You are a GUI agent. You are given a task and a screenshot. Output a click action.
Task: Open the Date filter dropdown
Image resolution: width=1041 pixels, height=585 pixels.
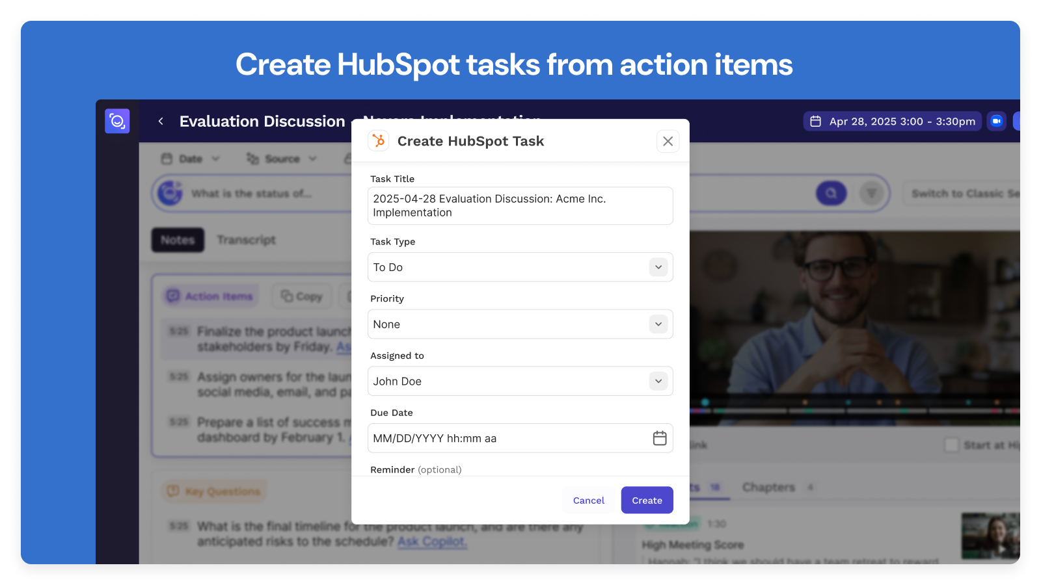click(191, 159)
